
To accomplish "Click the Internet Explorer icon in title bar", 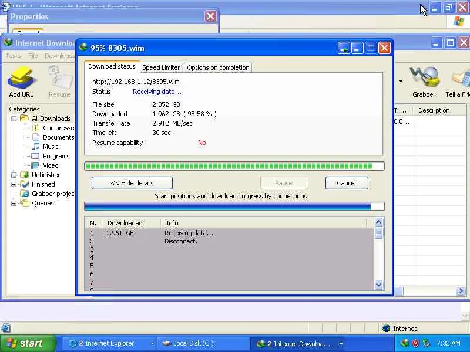I will 5,6.
